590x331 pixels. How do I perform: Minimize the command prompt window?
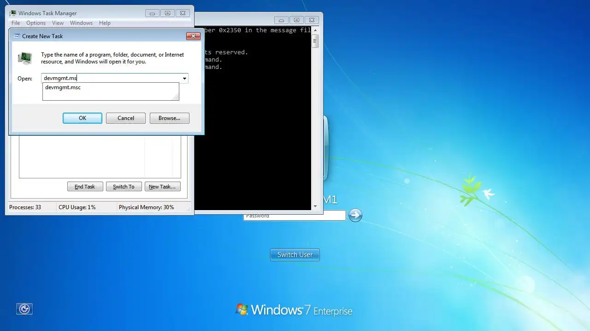282,20
